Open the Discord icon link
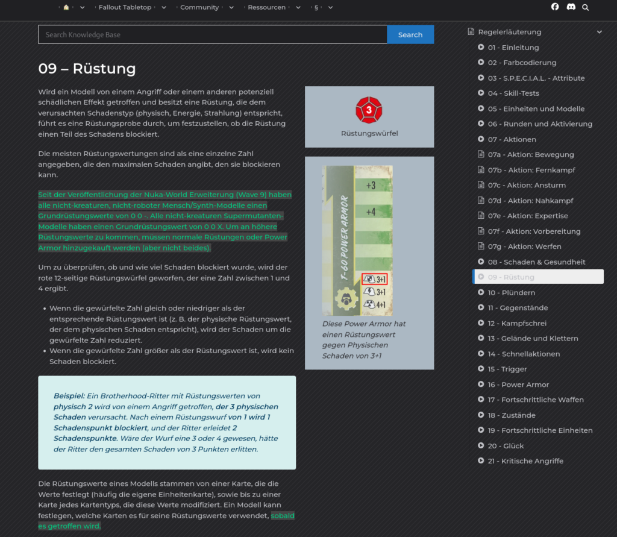617x537 pixels. [571, 7]
